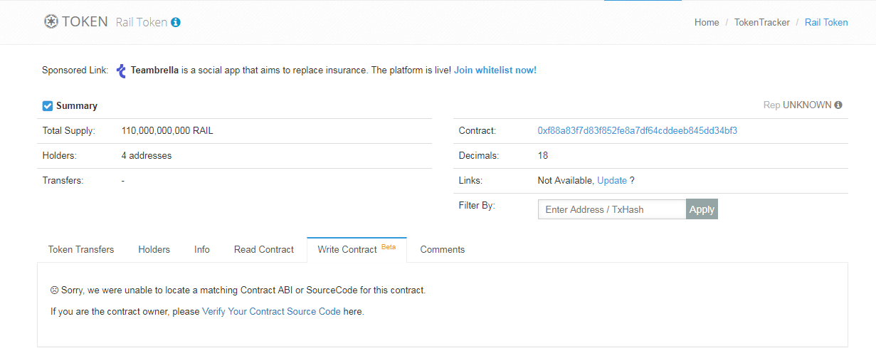Toggle the Summary checkbox

coord(48,106)
